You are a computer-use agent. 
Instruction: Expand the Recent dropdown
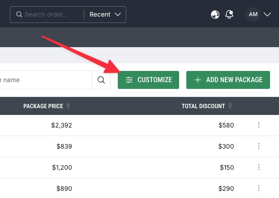coord(105,14)
